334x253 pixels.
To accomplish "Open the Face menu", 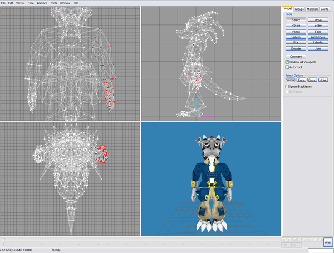I will click(31, 3).
